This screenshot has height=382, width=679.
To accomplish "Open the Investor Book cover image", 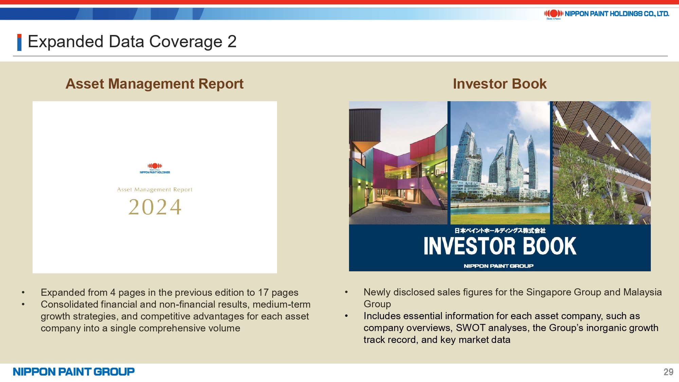I will click(500, 186).
